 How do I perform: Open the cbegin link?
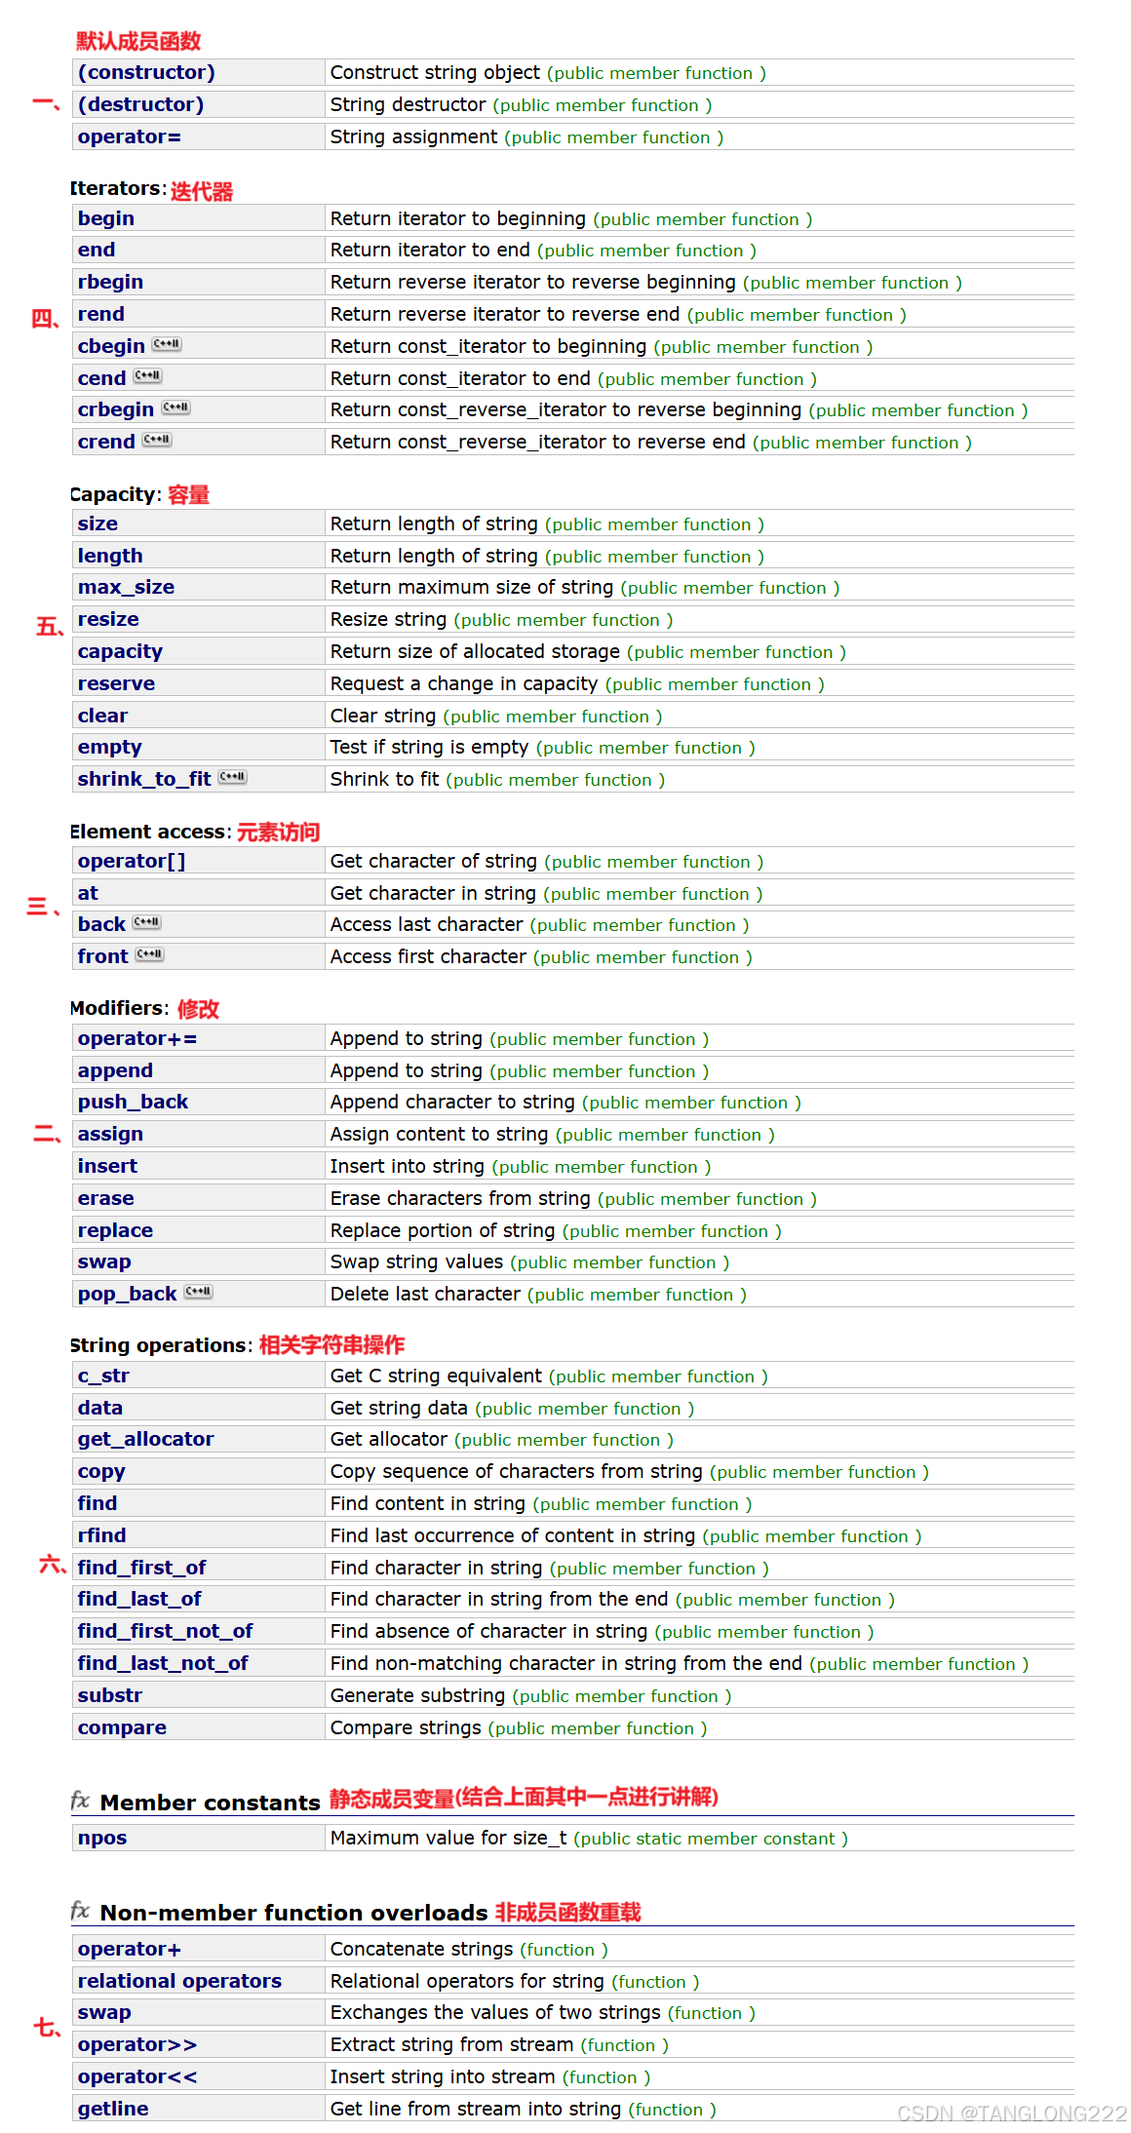[x=111, y=346]
